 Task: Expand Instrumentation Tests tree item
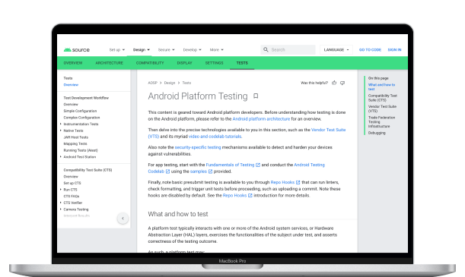[61, 124]
